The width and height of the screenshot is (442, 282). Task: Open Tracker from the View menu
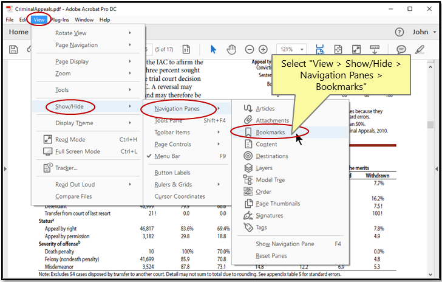[x=88, y=168]
